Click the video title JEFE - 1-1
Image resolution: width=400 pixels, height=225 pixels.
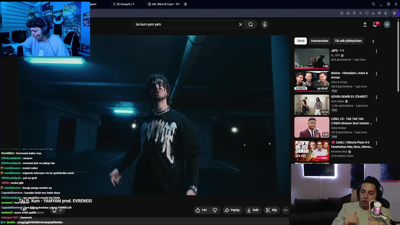click(x=337, y=51)
